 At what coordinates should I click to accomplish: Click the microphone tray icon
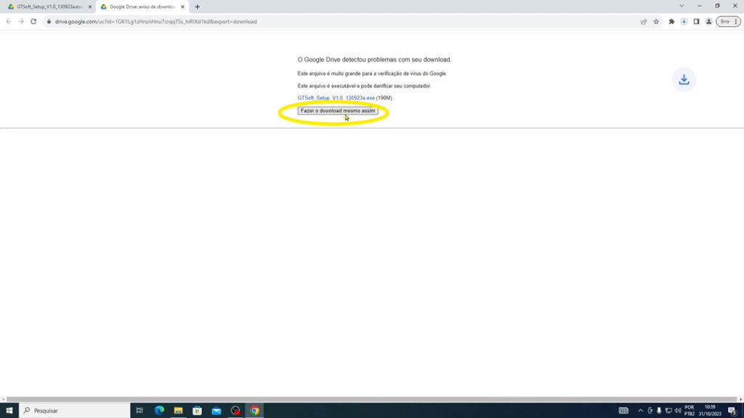pyautogui.click(x=659, y=411)
